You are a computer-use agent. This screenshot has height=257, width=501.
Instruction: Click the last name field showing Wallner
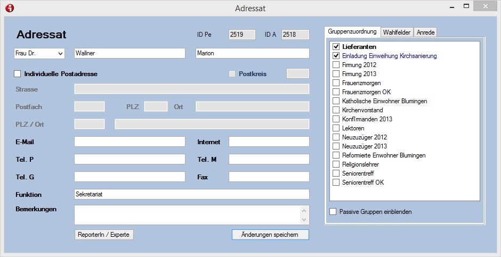[130, 53]
